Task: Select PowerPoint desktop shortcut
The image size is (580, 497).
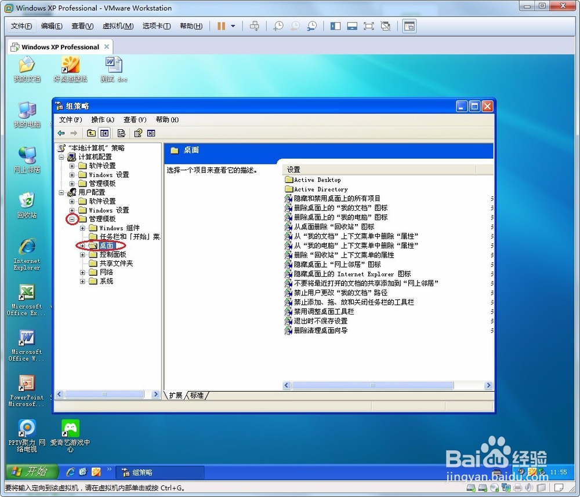Action: click(27, 390)
